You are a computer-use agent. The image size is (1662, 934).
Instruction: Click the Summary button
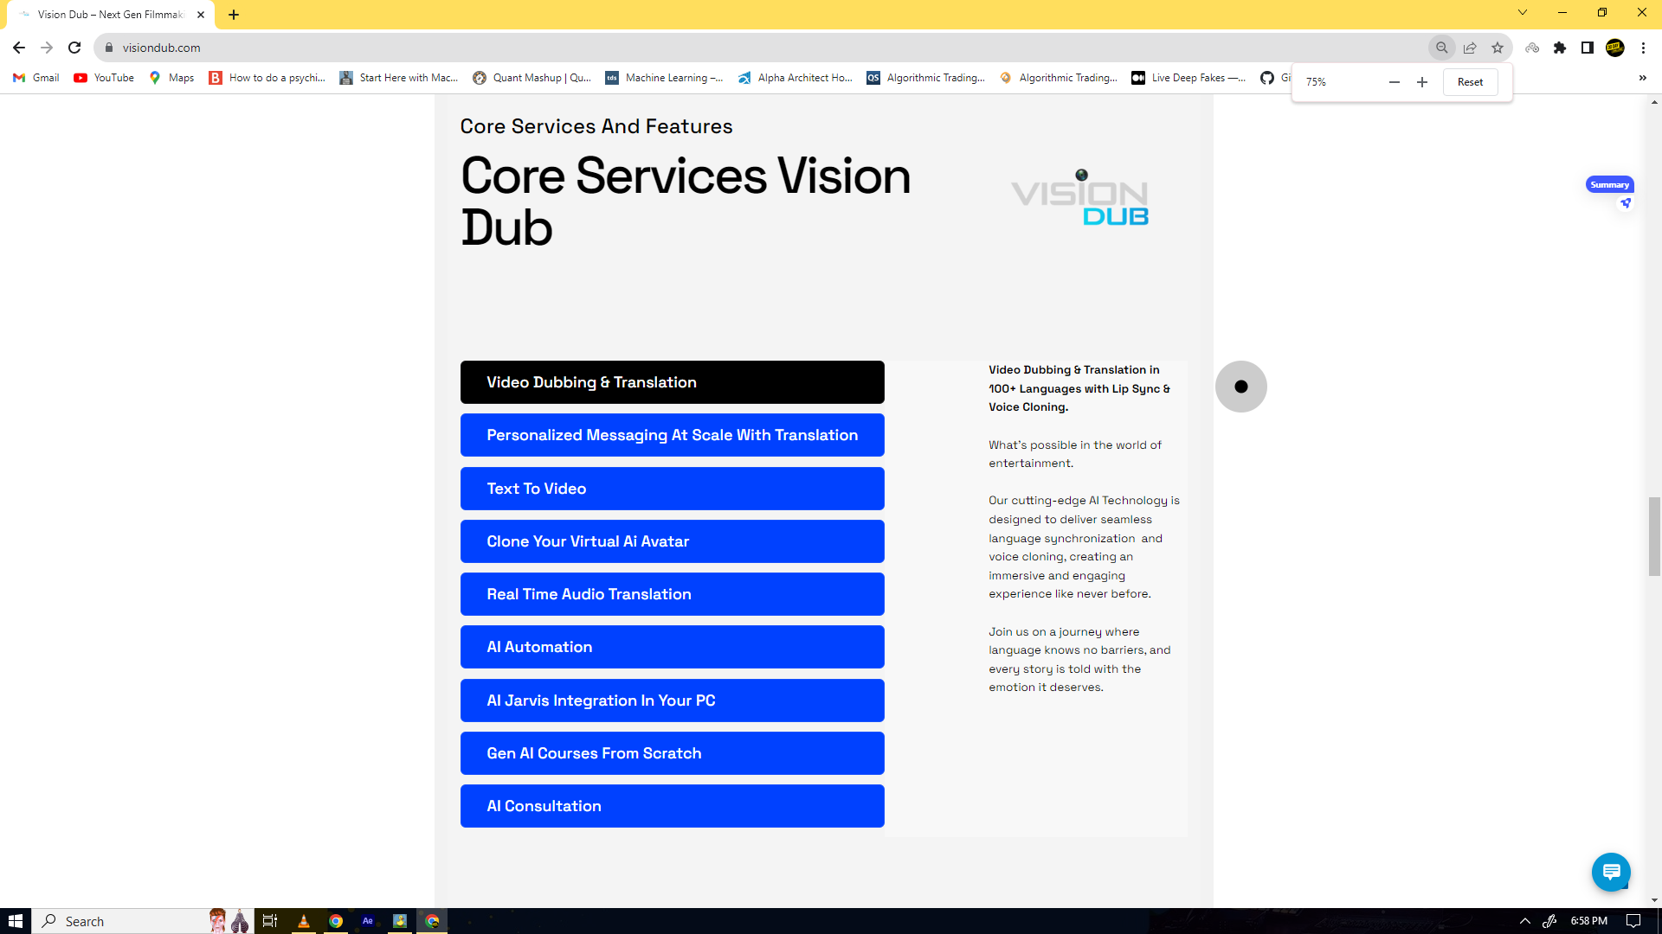pos(1609,184)
